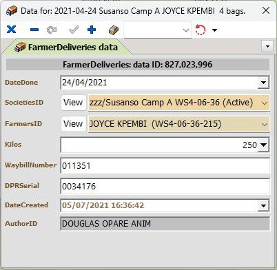Click View button next to FarmersID
This screenshot has width=277, height=270.
[x=74, y=124]
